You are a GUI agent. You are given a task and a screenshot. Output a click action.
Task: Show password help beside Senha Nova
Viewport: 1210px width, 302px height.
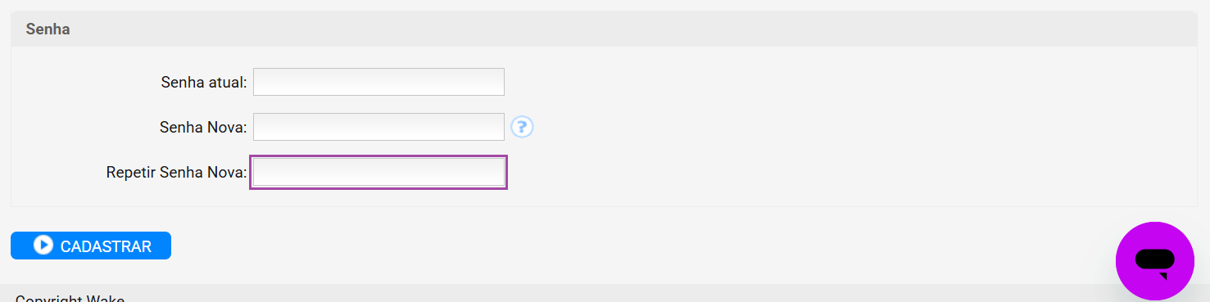coord(522,127)
